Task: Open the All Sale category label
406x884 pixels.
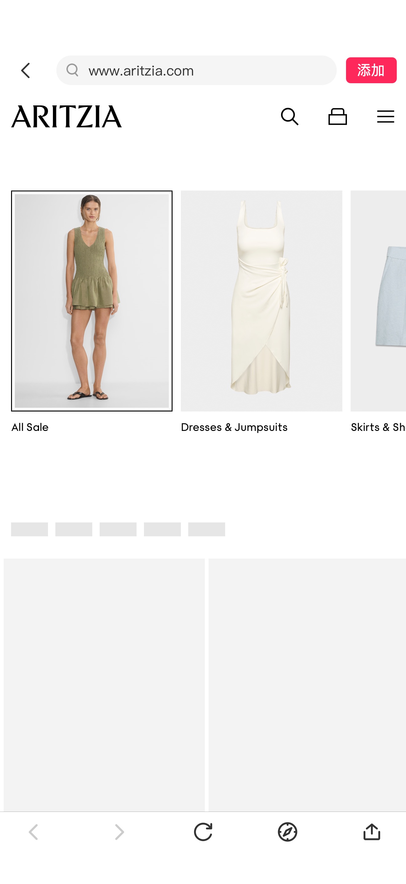Action: pyautogui.click(x=30, y=427)
